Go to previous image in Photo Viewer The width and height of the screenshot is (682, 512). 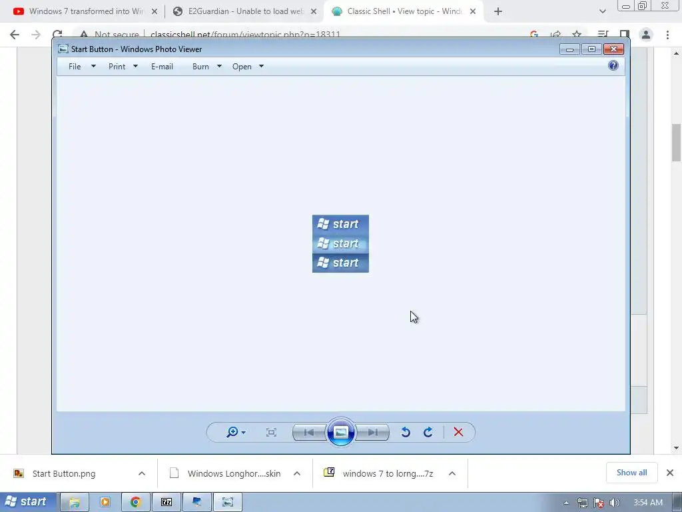(x=309, y=432)
